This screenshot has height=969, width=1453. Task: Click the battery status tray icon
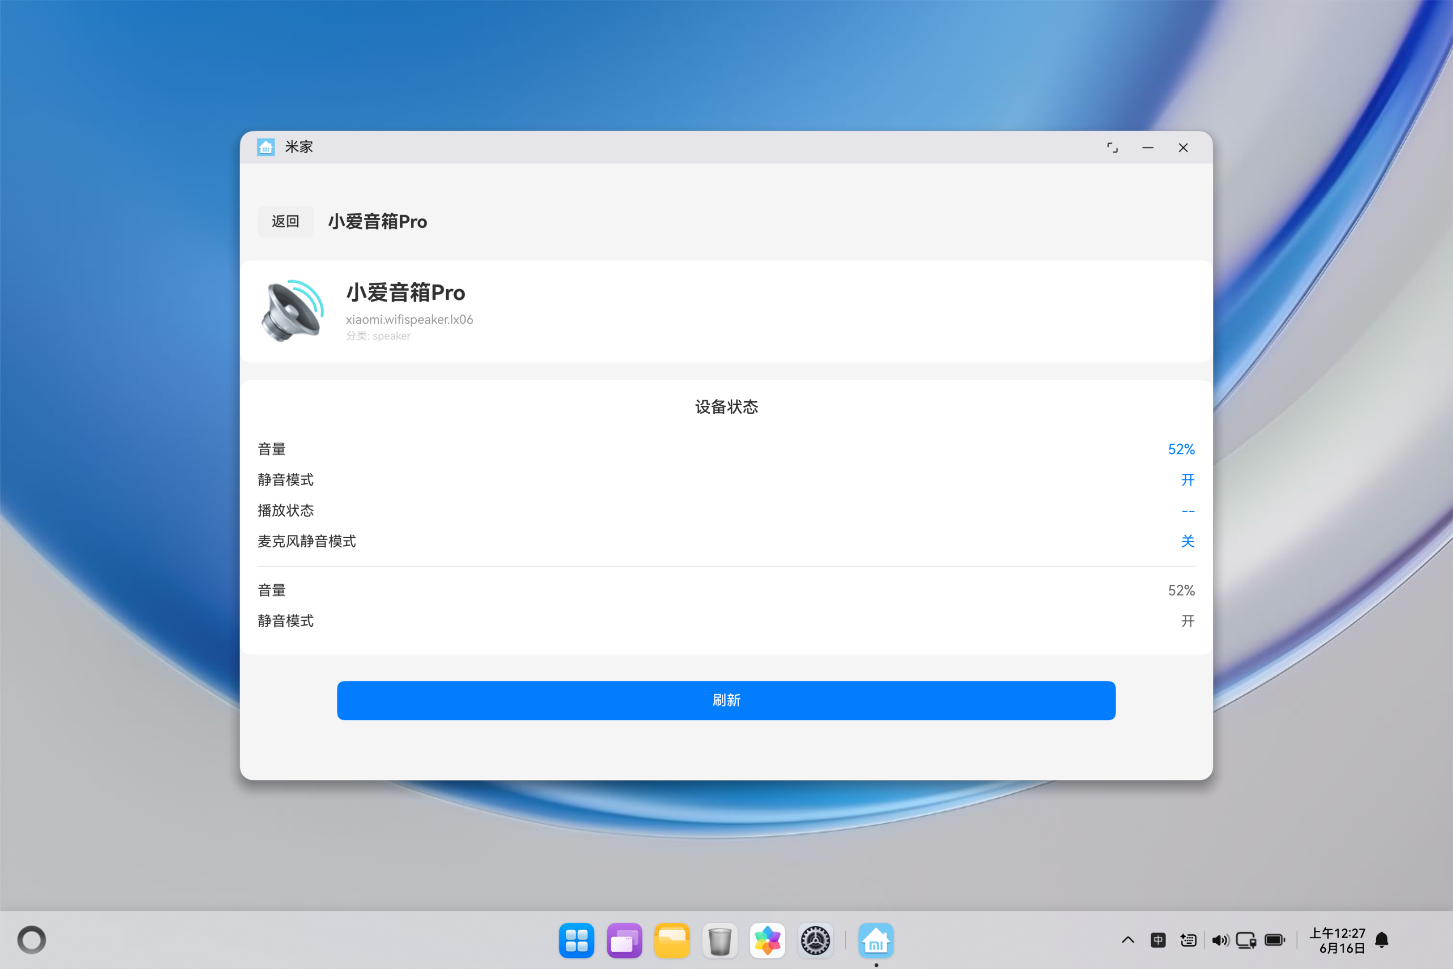[1275, 941]
